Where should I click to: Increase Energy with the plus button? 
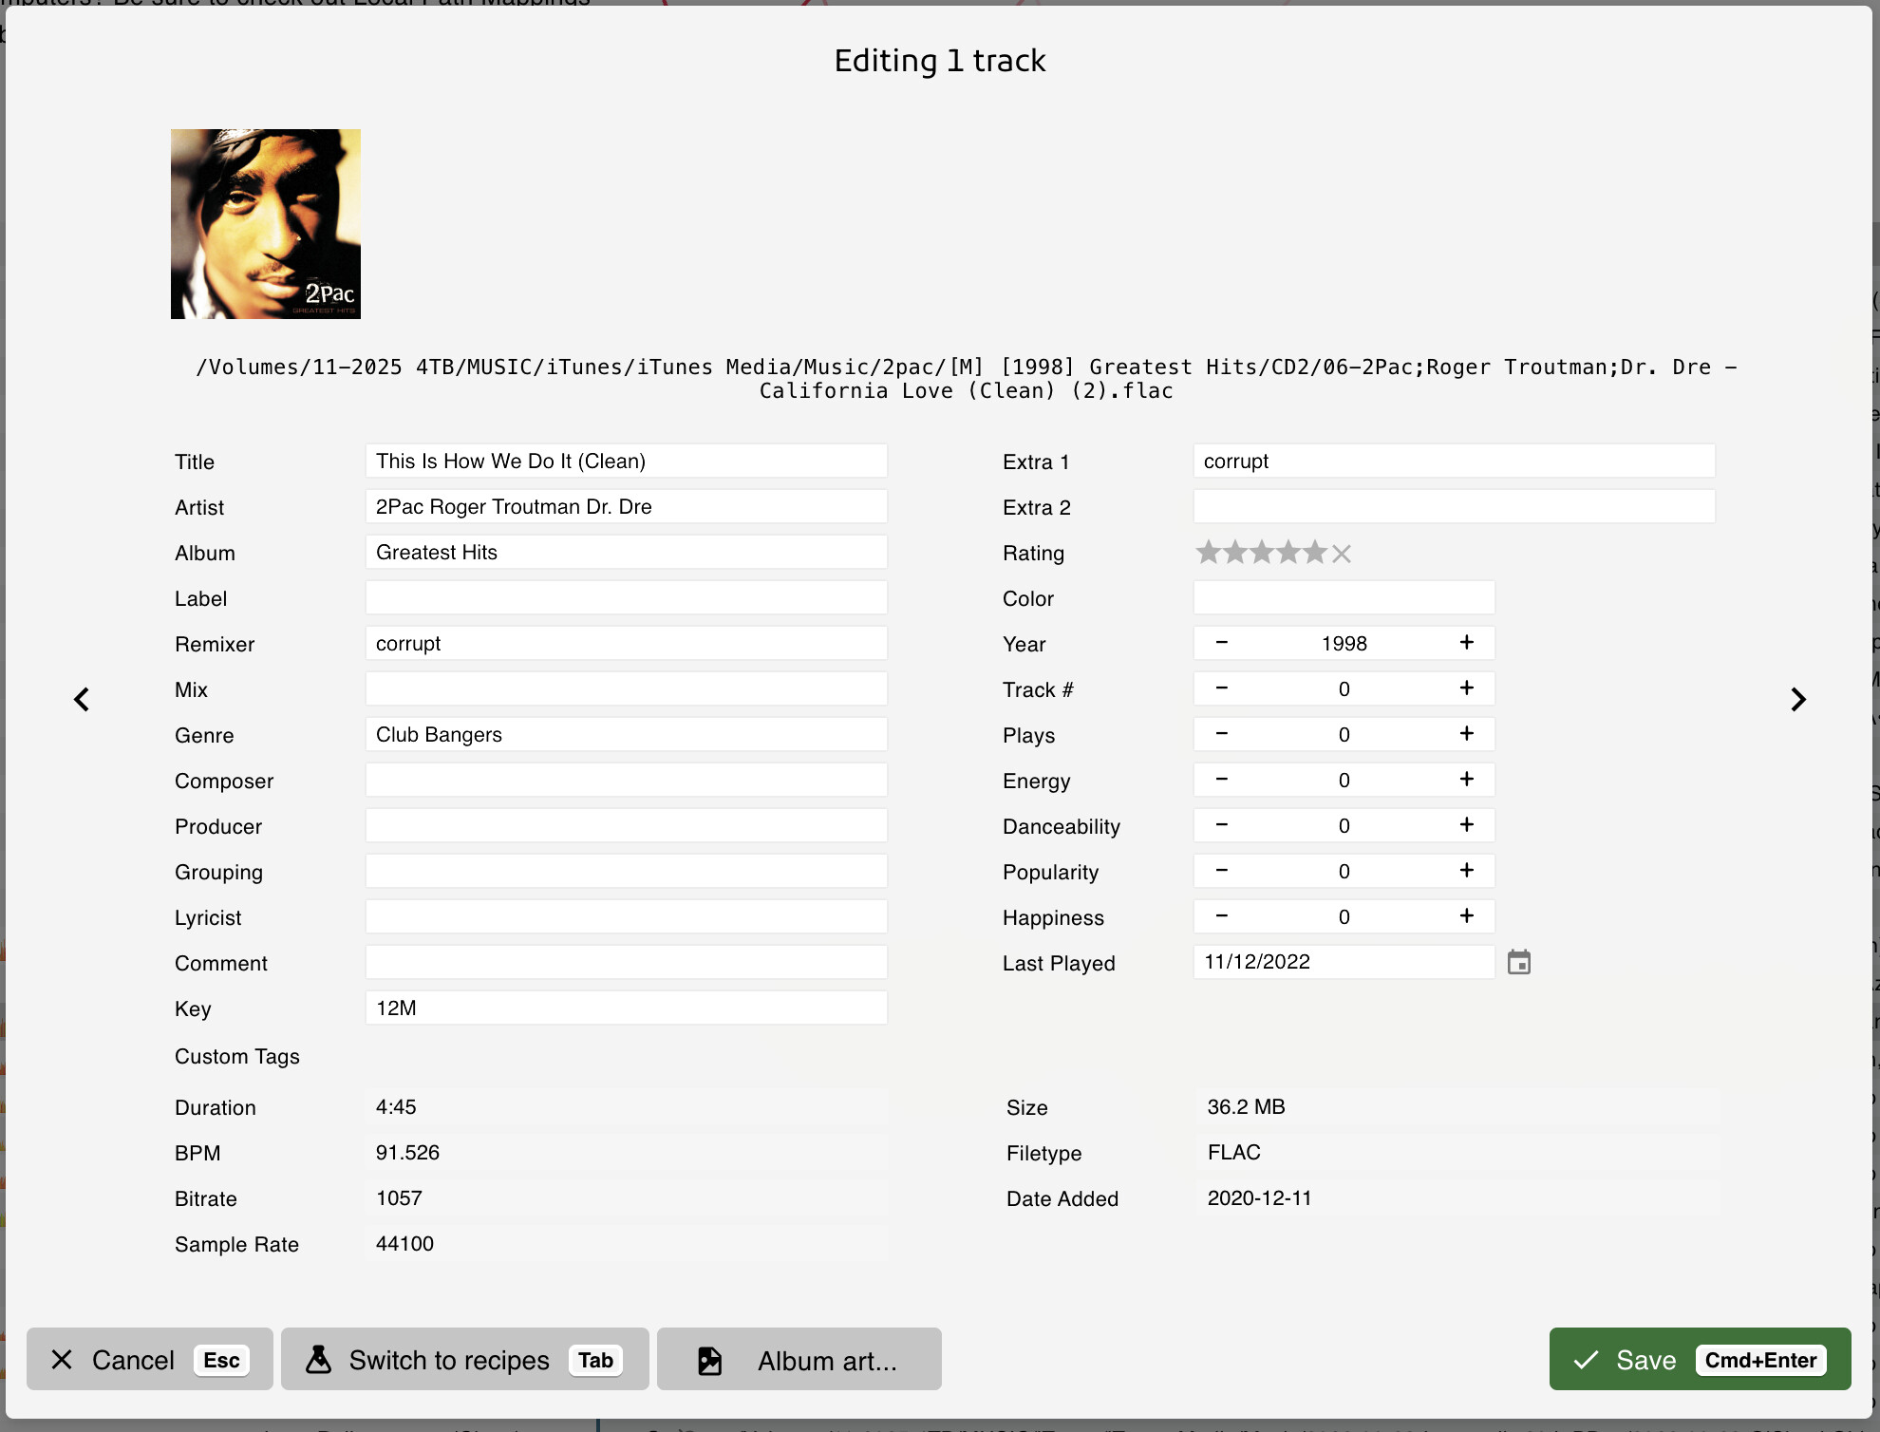(x=1466, y=780)
